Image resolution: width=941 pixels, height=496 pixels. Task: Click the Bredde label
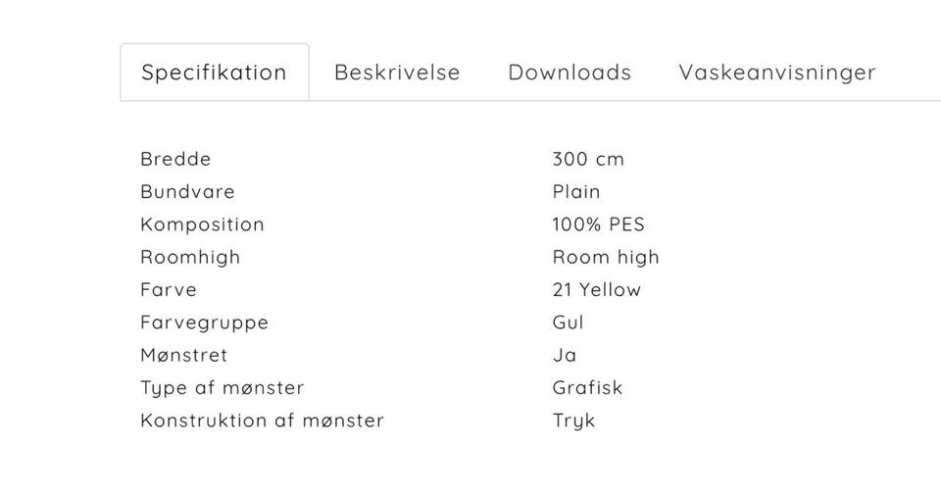[175, 159]
